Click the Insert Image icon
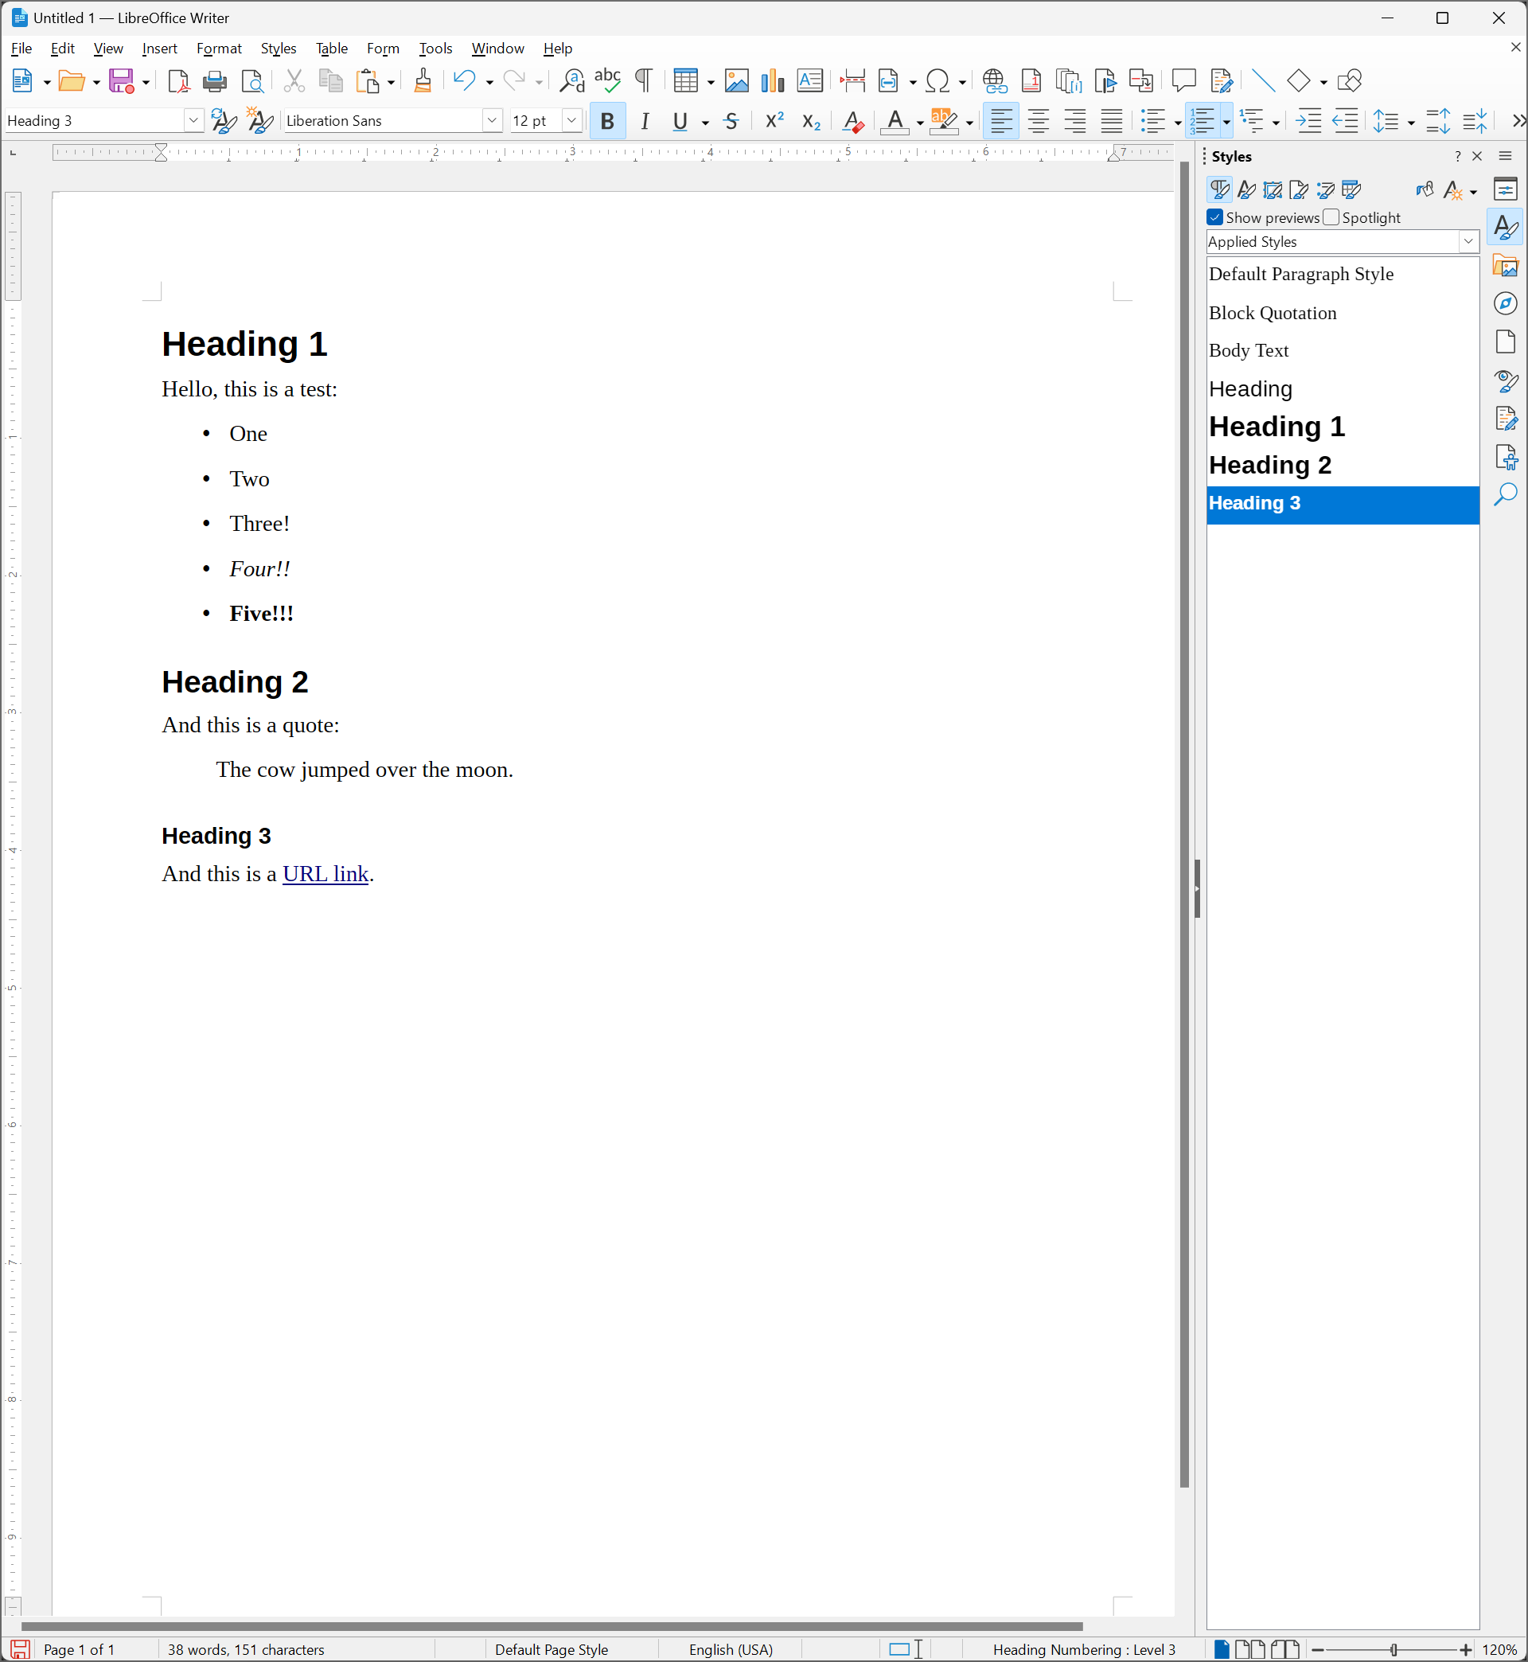The height and width of the screenshot is (1662, 1528). click(736, 81)
